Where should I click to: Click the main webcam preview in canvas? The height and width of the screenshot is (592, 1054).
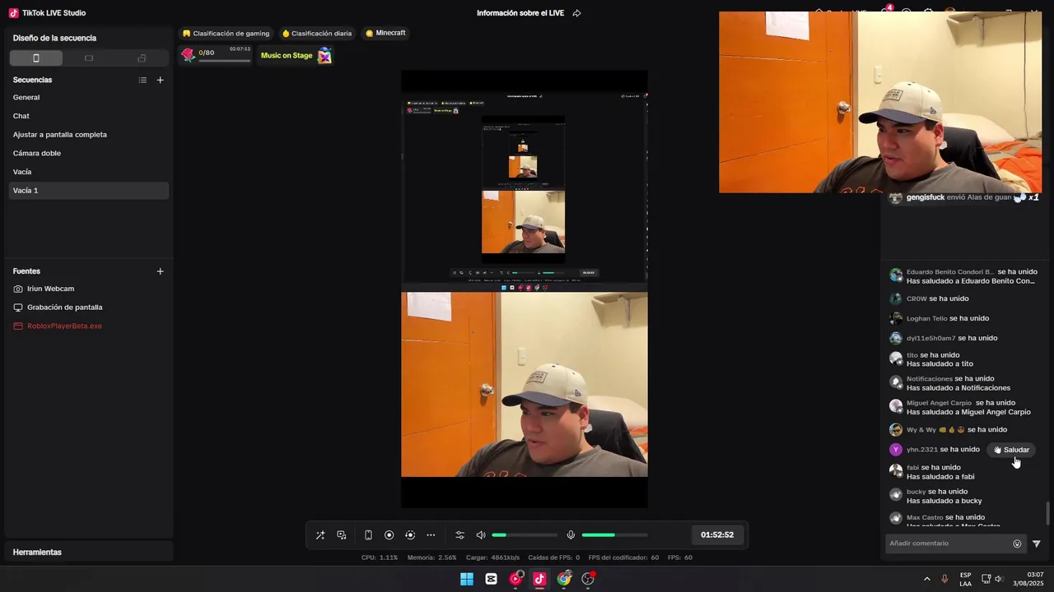525,385
